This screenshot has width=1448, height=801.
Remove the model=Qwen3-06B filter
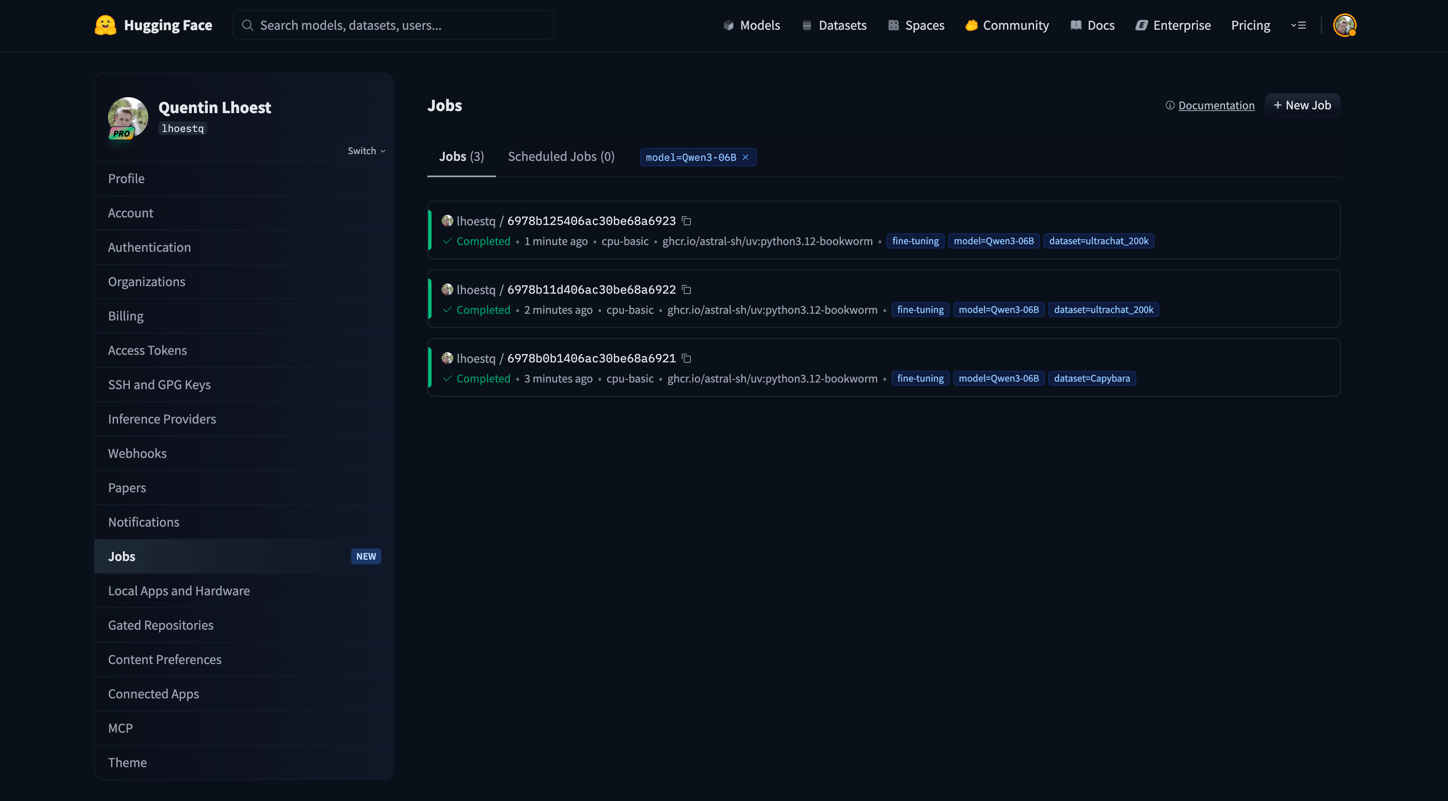click(x=745, y=158)
